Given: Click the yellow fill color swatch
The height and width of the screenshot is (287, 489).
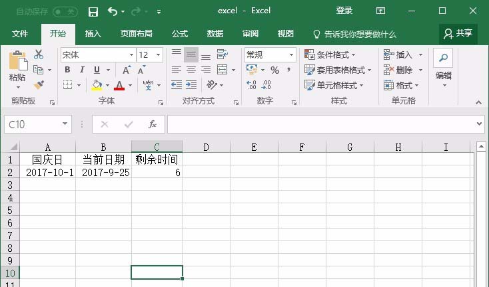Looking at the screenshot, I should (x=97, y=85).
